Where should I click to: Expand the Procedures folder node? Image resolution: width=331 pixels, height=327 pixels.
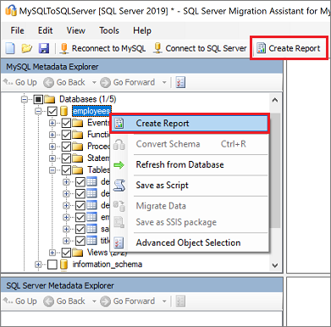[x=52, y=147]
